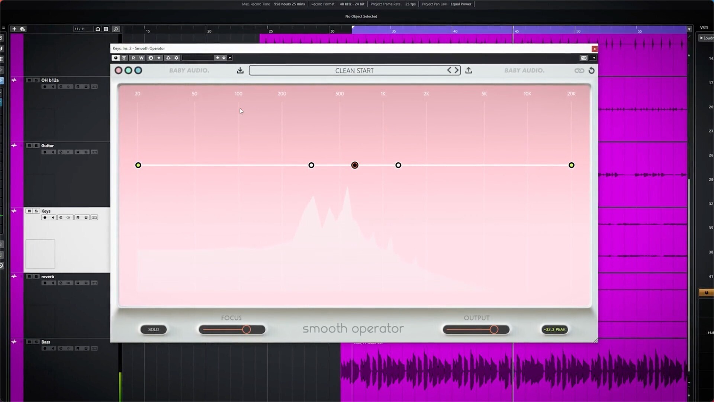714x402 pixels.
Task: Select the Guitar track name
Action: coord(47,146)
